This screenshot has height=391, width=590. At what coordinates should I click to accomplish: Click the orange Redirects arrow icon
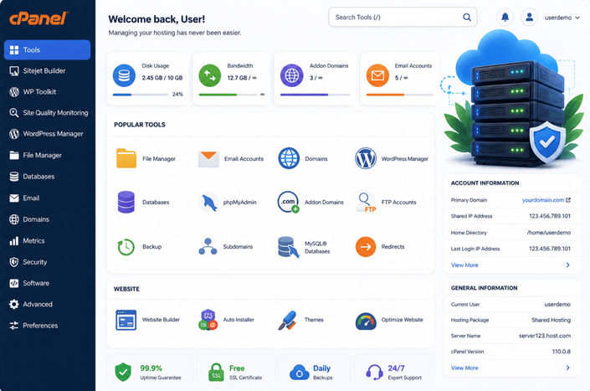tap(366, 247)
